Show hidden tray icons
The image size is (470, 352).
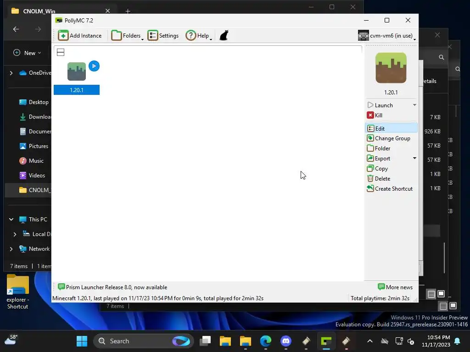(x=370, y=341)
